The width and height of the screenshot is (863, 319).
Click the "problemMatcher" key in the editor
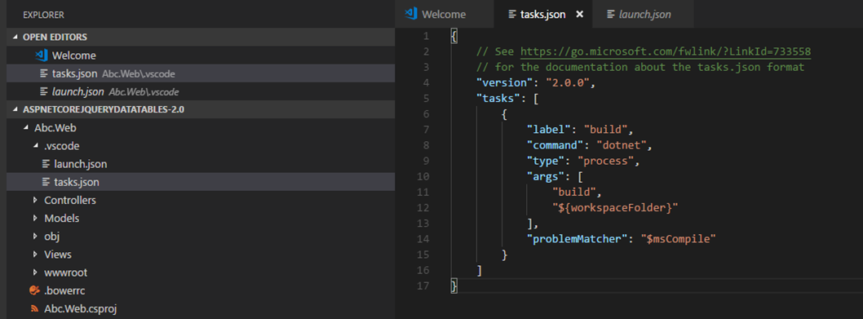click(577, 239)
